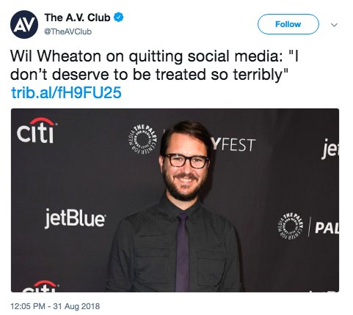
Task: Click the lower-right Paley Center logo
Action: 291,226
